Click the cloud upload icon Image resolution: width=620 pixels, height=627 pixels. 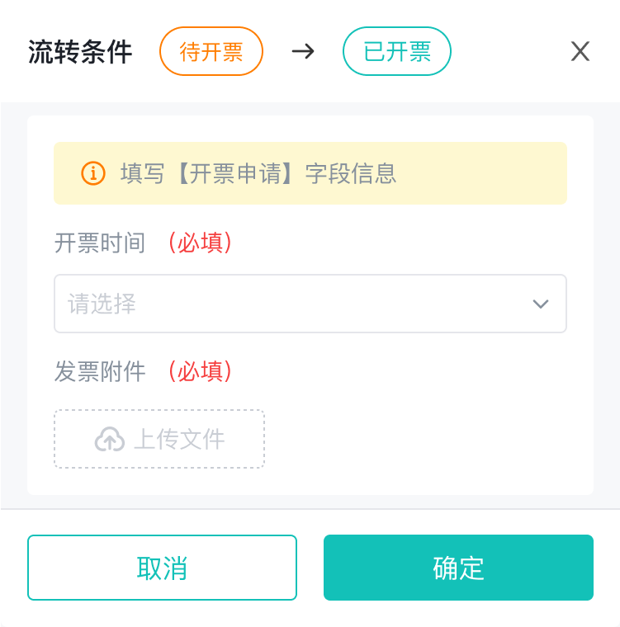point(110,439)
